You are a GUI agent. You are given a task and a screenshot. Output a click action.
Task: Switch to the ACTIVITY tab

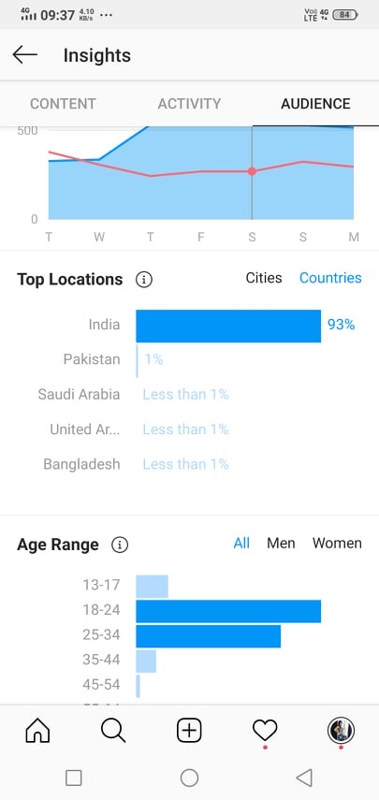coord(189,104)
